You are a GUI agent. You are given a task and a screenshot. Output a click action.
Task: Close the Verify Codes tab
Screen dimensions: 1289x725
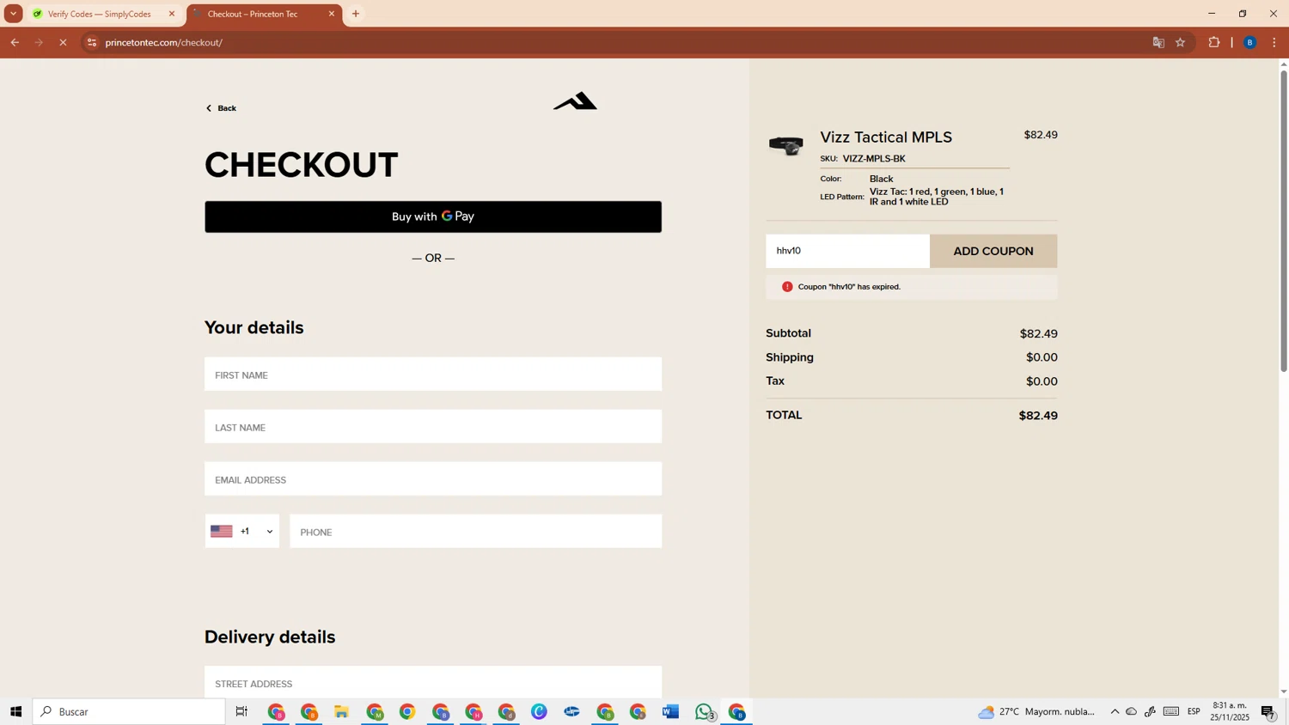(x=172, y=14)
